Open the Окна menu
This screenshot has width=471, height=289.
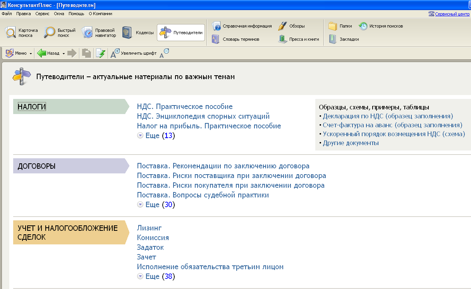pos(59,14)
